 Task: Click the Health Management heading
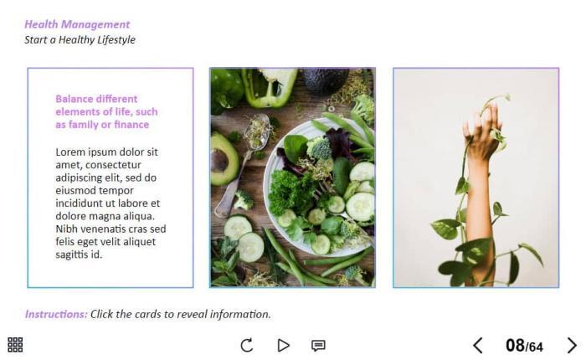tap(77, 24)
